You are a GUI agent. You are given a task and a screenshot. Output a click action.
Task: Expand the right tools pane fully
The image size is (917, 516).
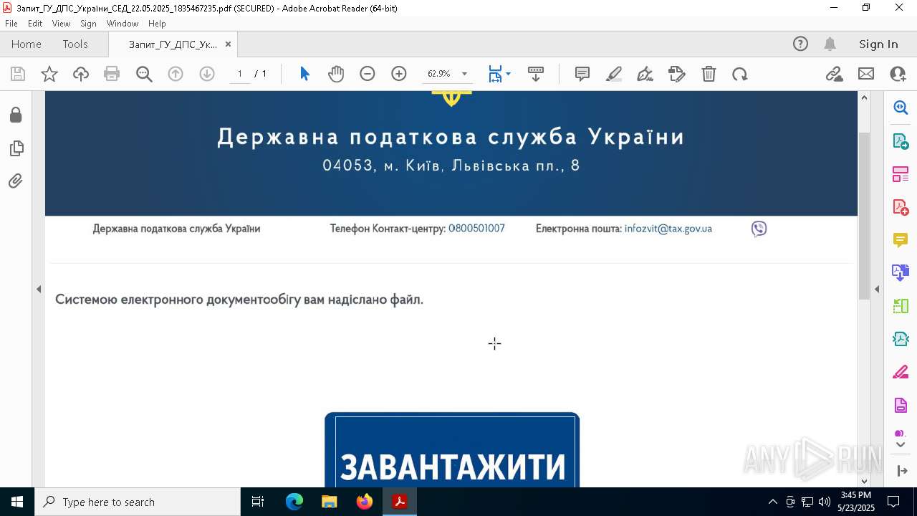901,471
